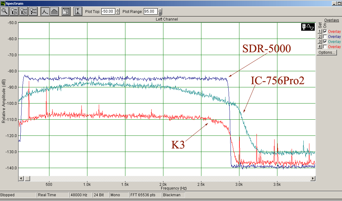This screenshot has width=342, height=201.
Task: Click the horizontal scrollbar thumb
Action: [28, 179]
